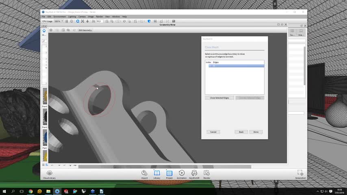Open Chrome from the taskbar
347x195 pixels.
[30, 191]
